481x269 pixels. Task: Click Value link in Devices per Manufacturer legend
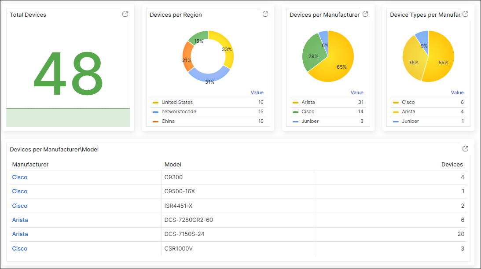click(x=357, y=92)
